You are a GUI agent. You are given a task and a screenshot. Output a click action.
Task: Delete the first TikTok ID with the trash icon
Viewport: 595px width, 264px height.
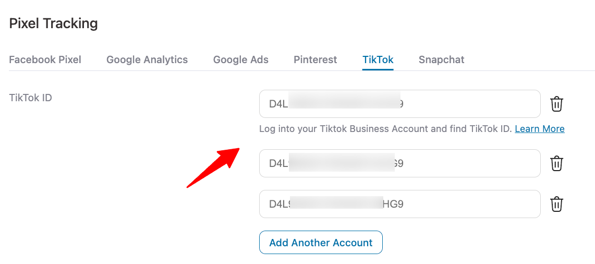coord(557,104)
